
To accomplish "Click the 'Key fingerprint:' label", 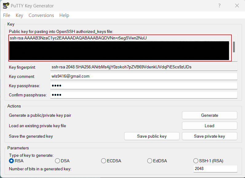I will tap(22, 67).
